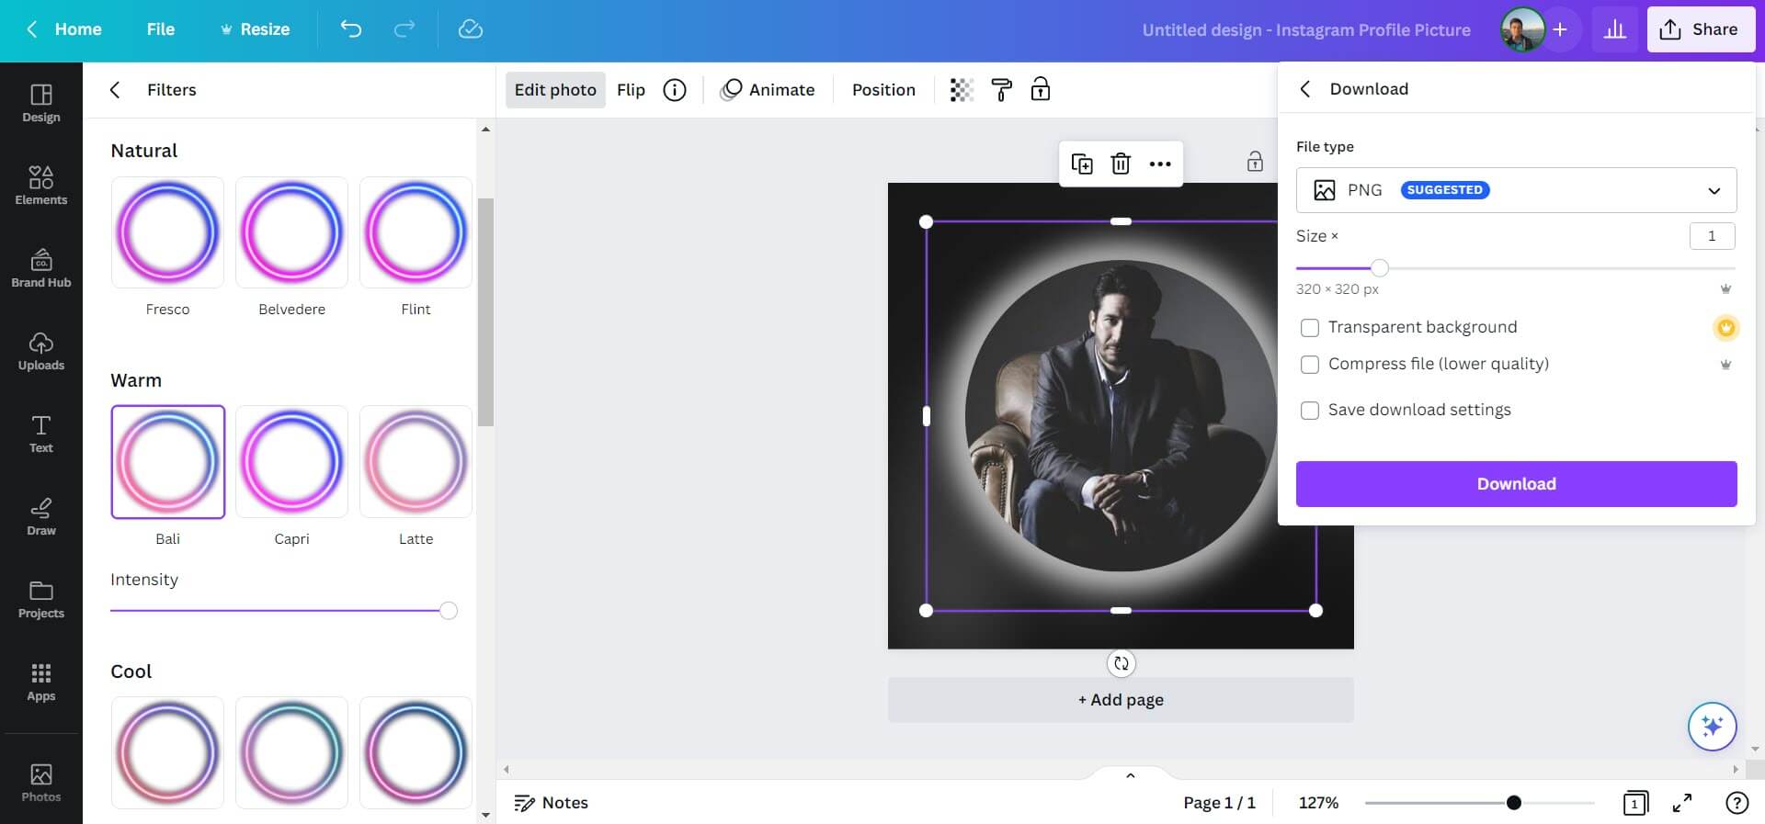Open grid view of pages

[x=1635, y=803]
